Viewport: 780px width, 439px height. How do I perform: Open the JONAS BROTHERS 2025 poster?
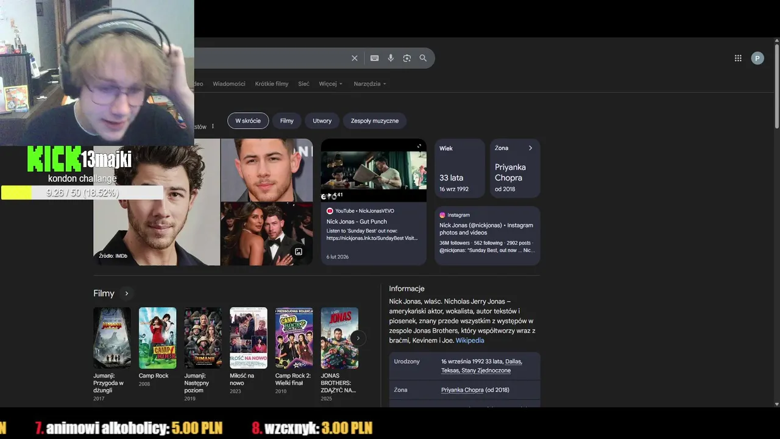pyautogui.click(x=339, y=338)
